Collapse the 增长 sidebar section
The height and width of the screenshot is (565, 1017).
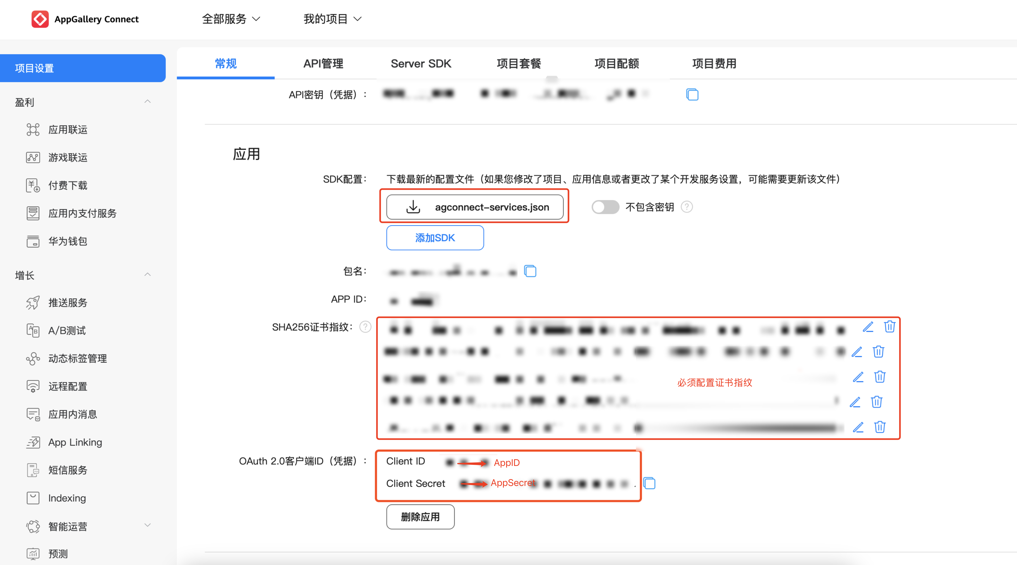coord(148,275)
